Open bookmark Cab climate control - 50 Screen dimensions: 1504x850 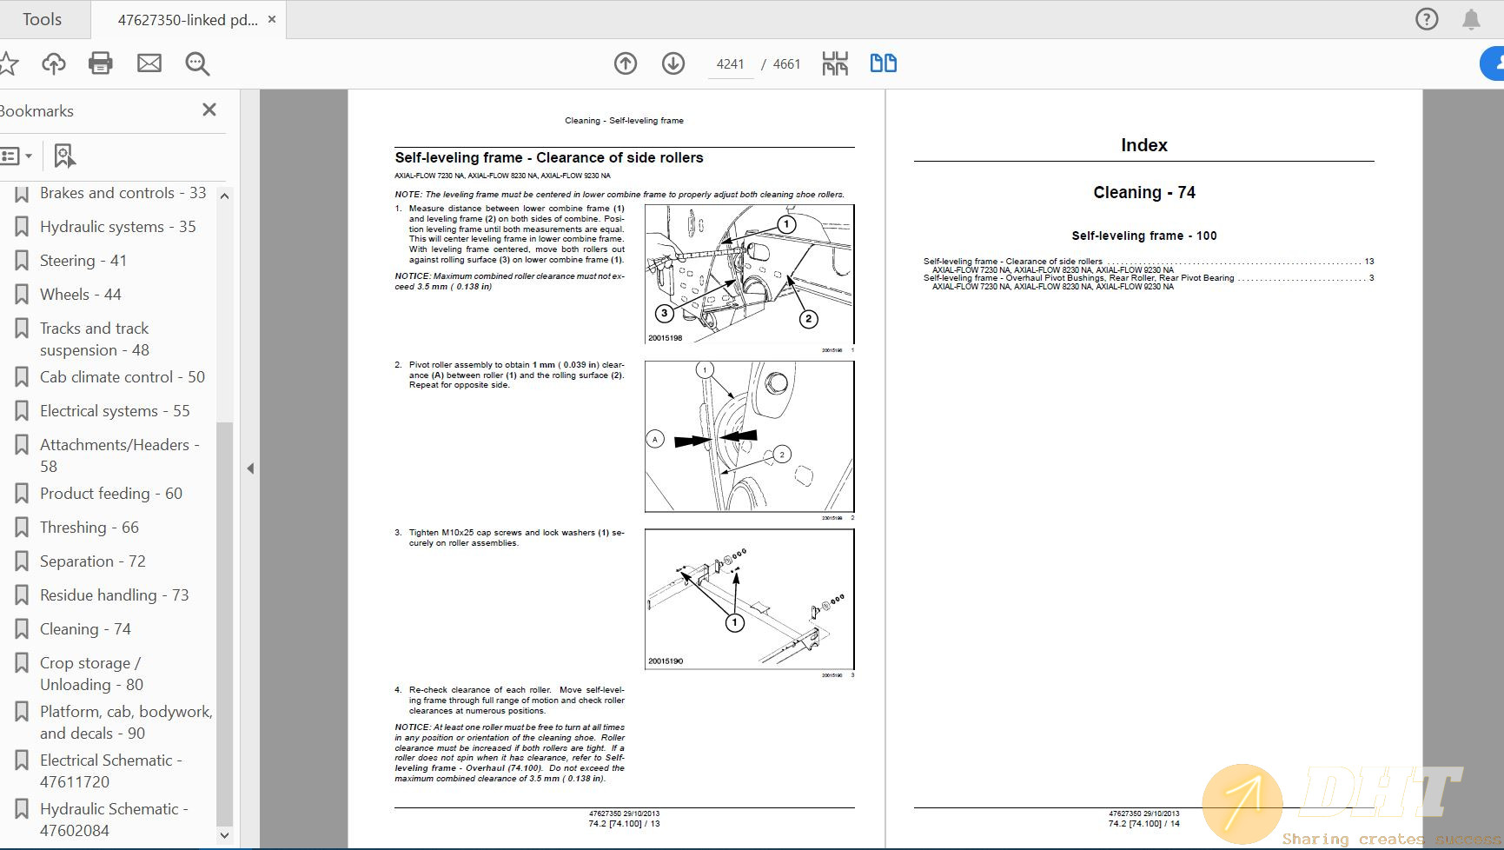click(123, 377)
